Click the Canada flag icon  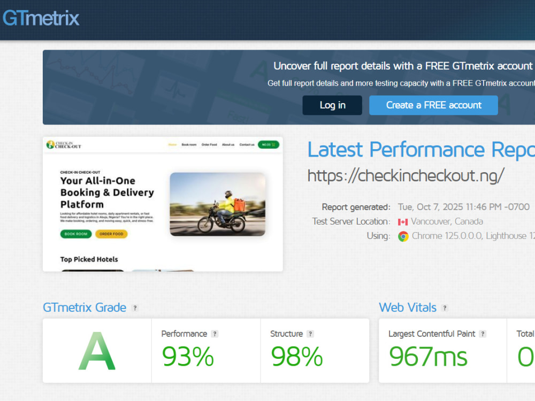coord(403,222)
